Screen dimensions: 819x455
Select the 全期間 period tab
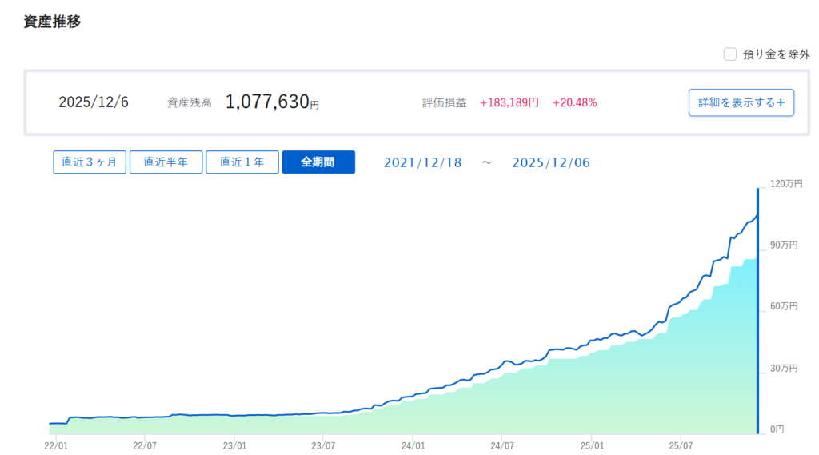coord(318,162)
